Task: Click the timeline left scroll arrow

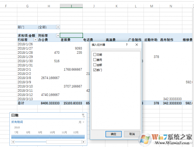Action: pyautogui.click(x=13, y=142)
